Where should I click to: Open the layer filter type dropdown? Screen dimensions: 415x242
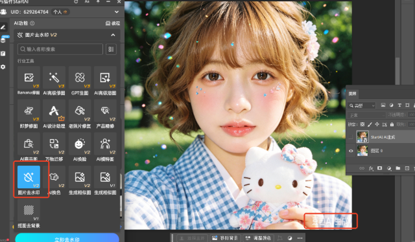click(362, 105)
